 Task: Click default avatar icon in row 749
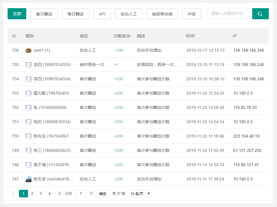point(28,150)
